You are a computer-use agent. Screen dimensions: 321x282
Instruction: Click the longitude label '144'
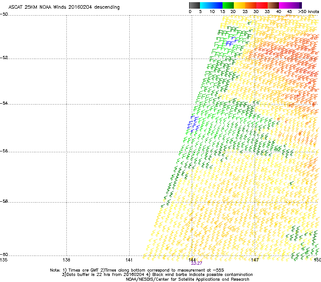click(x=192, y=260)
